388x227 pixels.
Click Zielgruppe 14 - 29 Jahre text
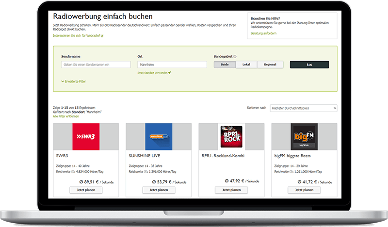pyautogui.click(x=291, y=166)
